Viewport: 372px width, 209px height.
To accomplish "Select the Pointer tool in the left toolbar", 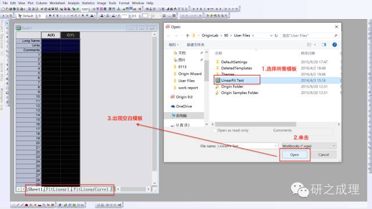I will tap(7, 23).
